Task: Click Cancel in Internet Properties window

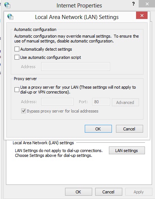Action: [x=109, y=192]
